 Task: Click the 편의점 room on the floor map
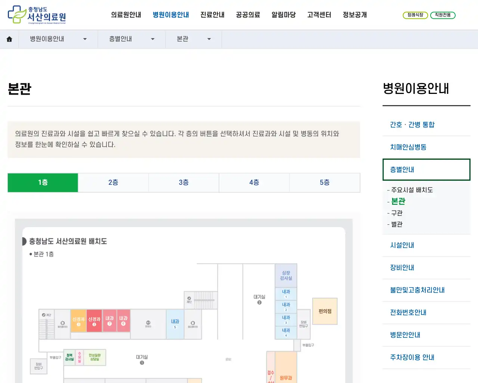point(324,312)
